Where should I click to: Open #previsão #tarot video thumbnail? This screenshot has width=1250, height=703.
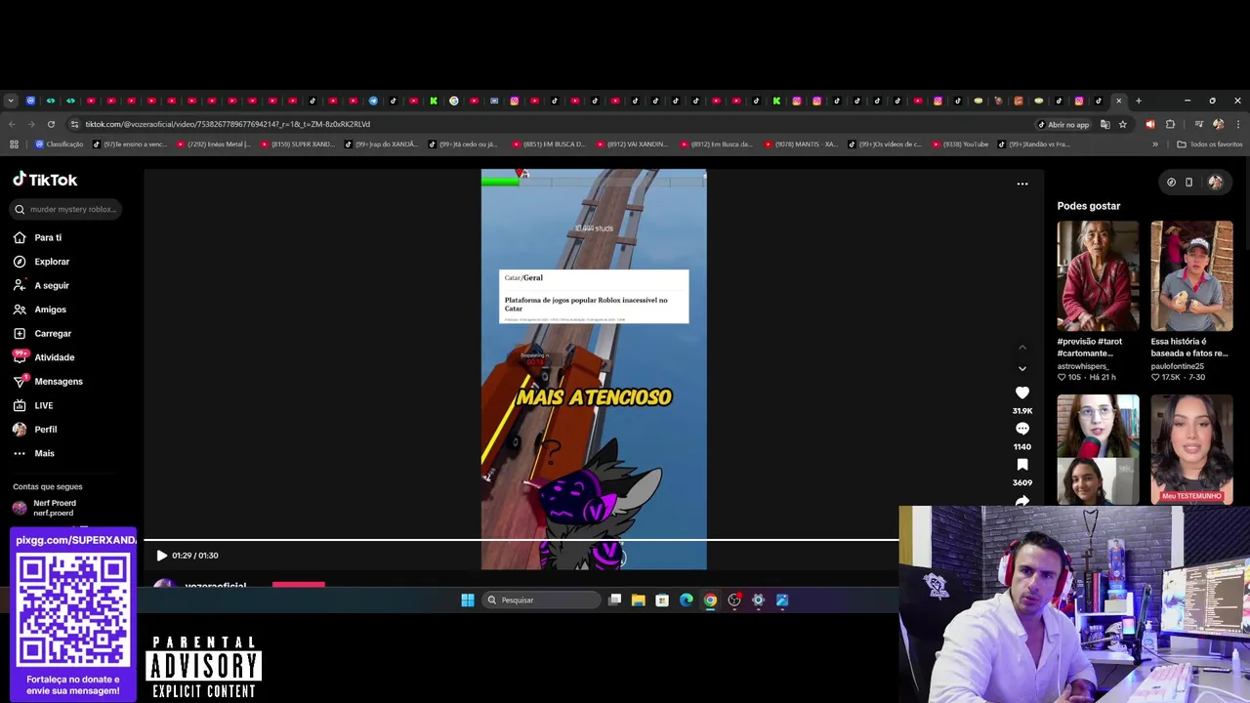coord(1098,276)
